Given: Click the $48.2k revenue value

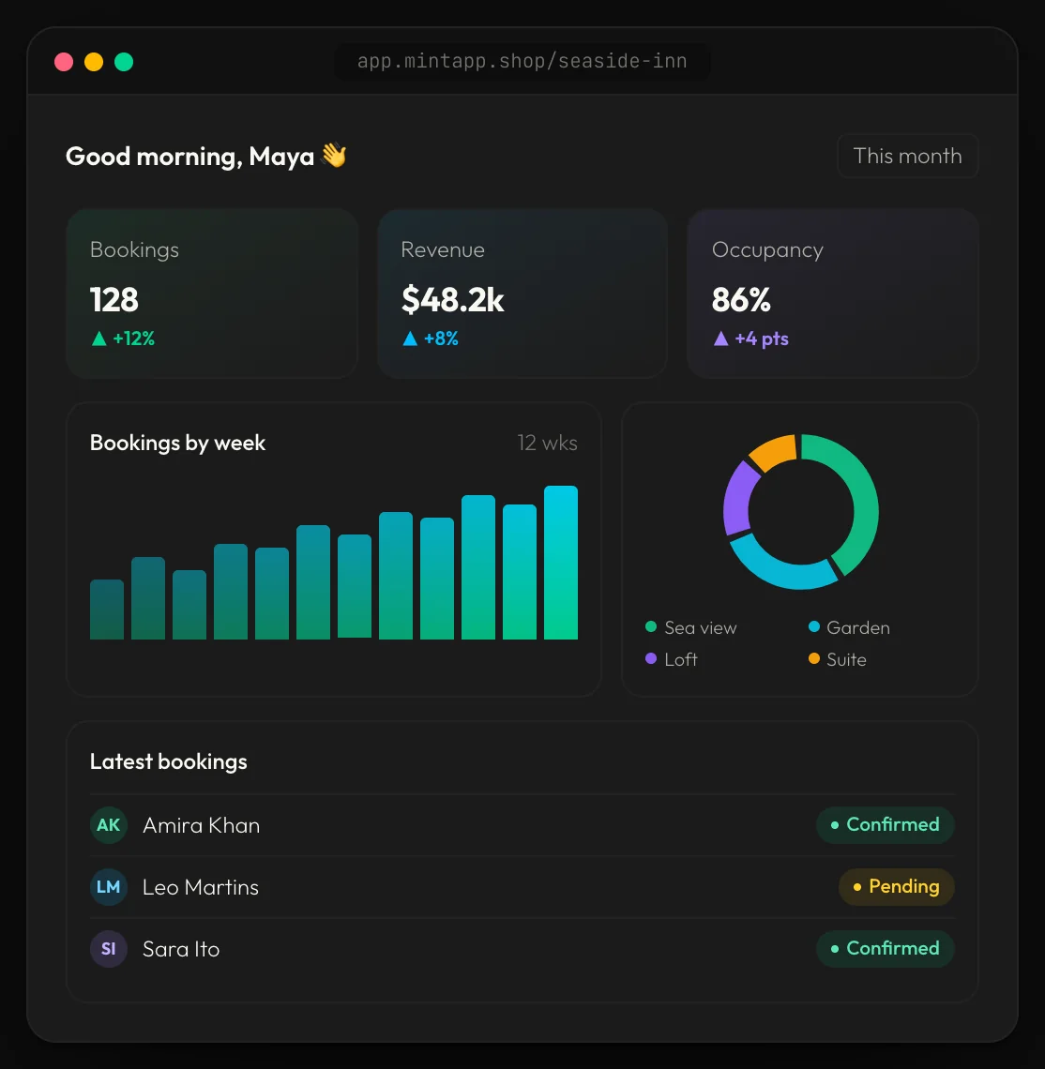Looking at the screenshot, I should click(453, 300).
